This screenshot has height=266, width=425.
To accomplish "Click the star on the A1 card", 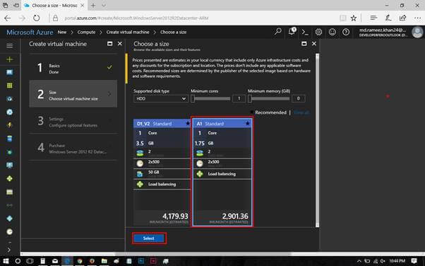I will pos(248,123).
